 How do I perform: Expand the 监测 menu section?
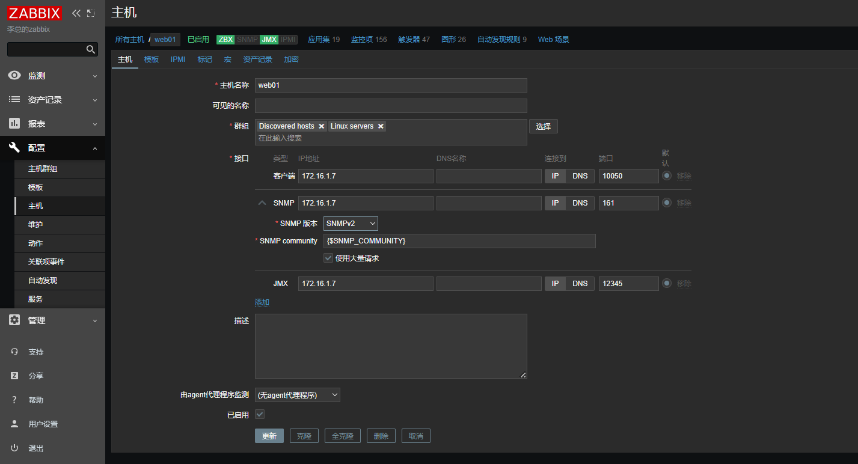[x=94, y=76]
